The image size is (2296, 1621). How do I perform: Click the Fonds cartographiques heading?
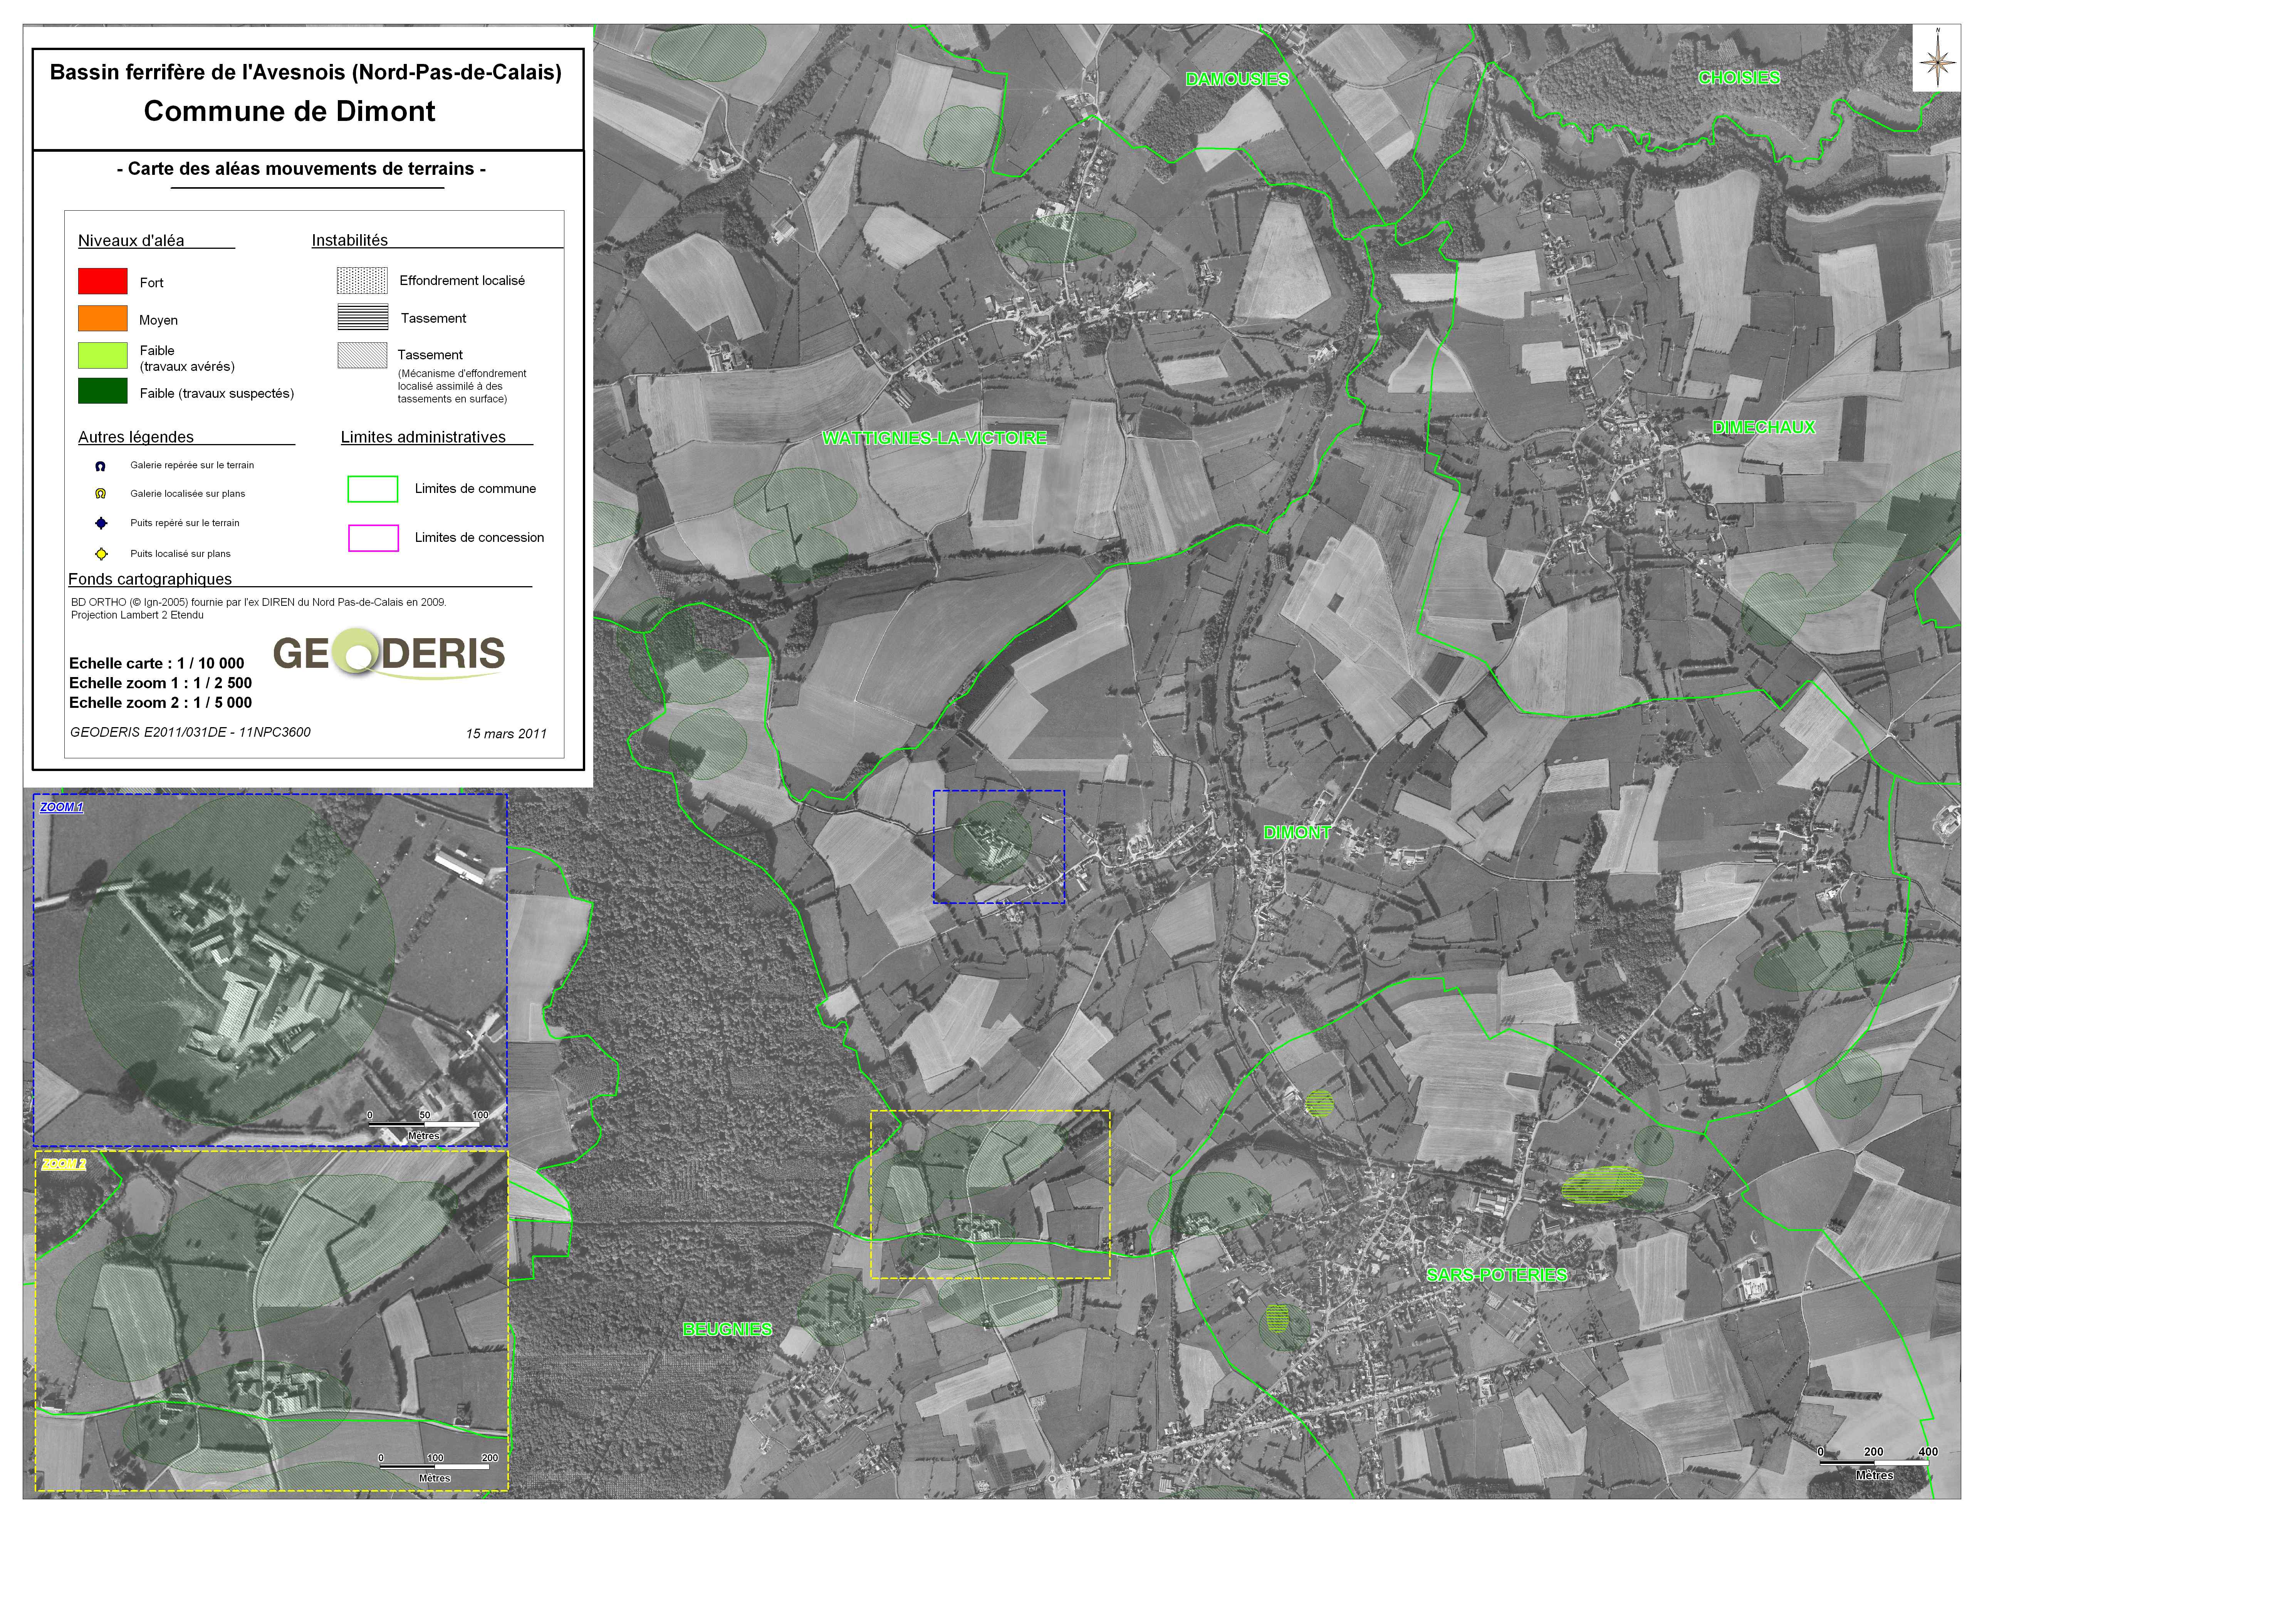point(150,579)
